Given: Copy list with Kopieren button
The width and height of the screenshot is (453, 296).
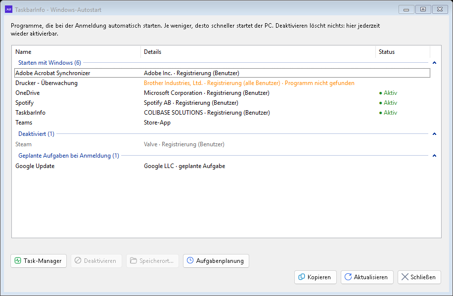Looking at the screenshot, I should (x=315, y=277).
